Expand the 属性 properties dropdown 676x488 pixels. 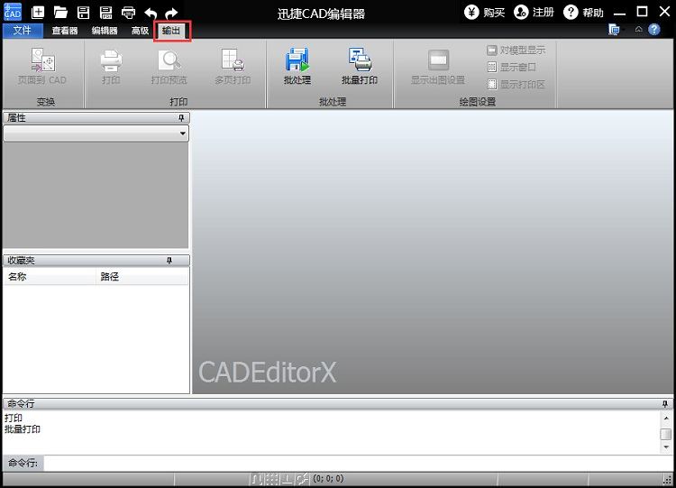(183, 134)
